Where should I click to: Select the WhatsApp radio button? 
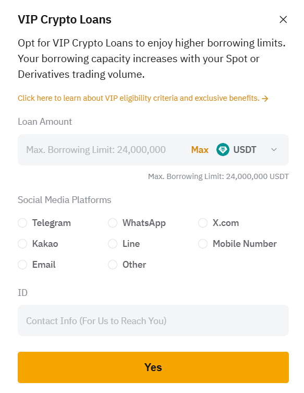[x=113, y=223]
